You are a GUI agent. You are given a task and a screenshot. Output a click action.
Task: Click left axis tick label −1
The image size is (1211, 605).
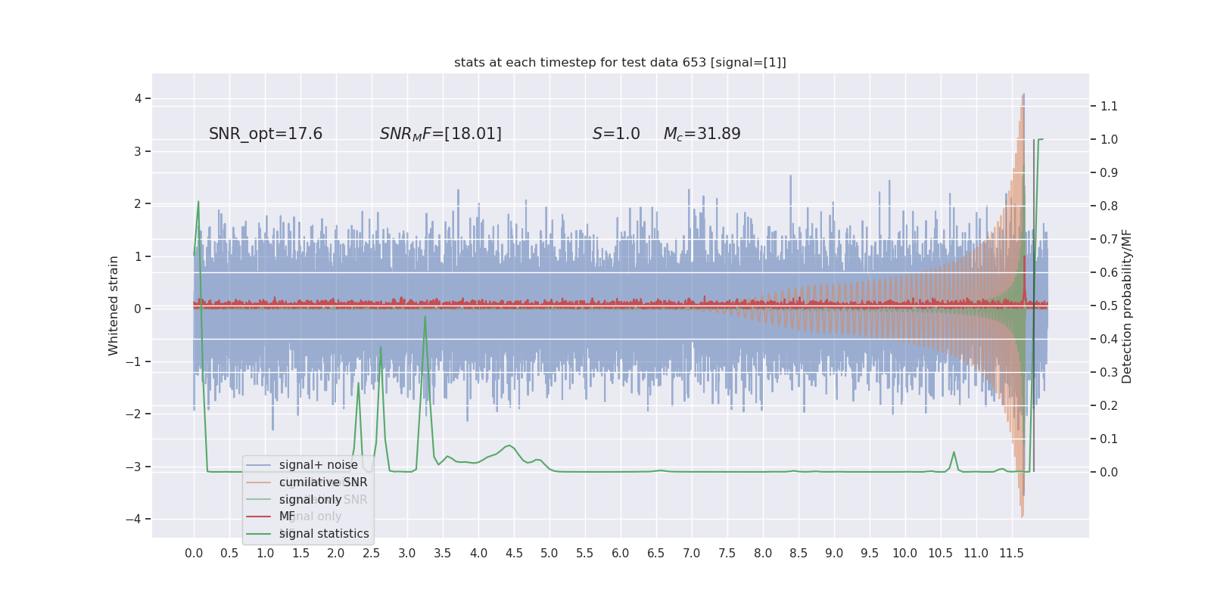[134, 361]
